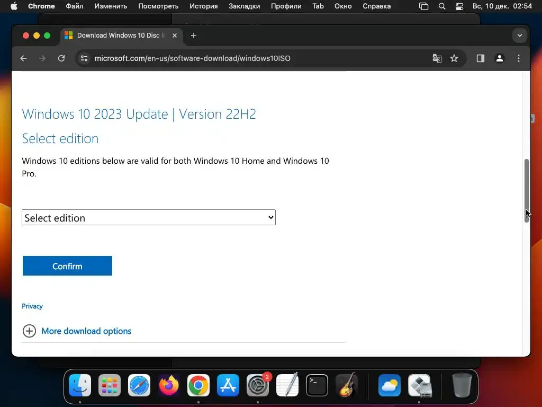
Task: Click the page vertical scrollbar thumb
Action: click(527, 190)
